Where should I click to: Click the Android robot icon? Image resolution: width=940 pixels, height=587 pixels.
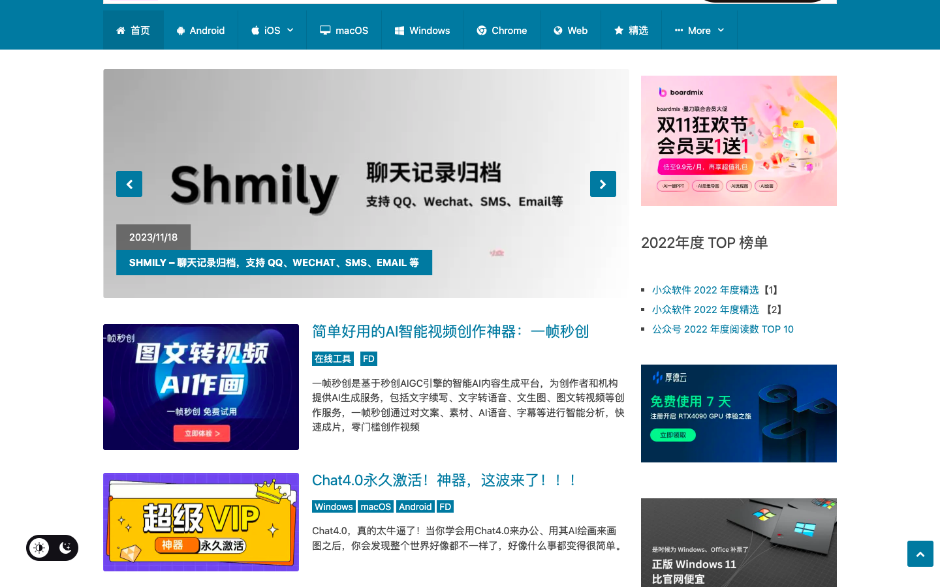click(x=181, y=30)
